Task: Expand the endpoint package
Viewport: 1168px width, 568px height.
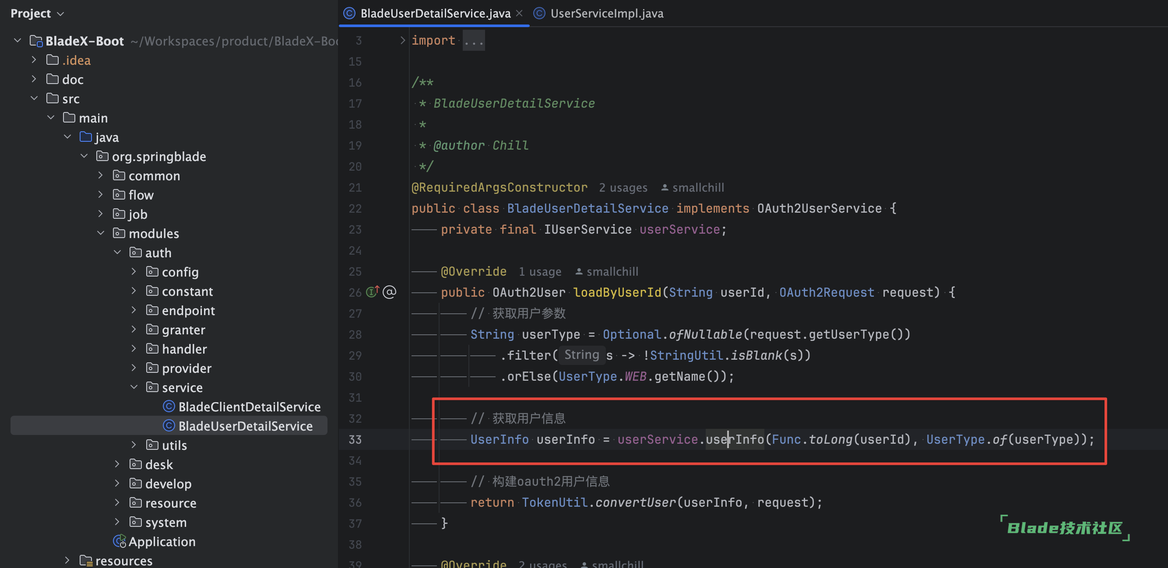Action: point(134,311)
